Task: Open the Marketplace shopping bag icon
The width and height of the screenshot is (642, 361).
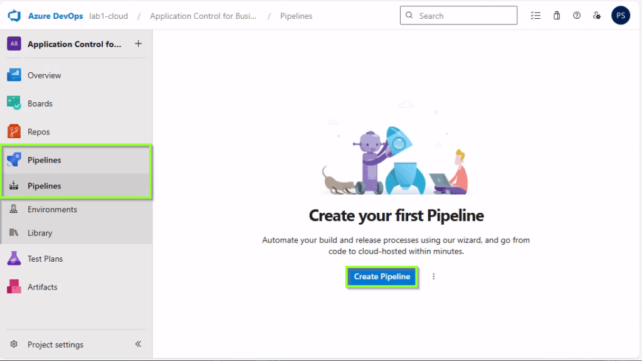Action: pyautogui.click(x=557, y=16)
